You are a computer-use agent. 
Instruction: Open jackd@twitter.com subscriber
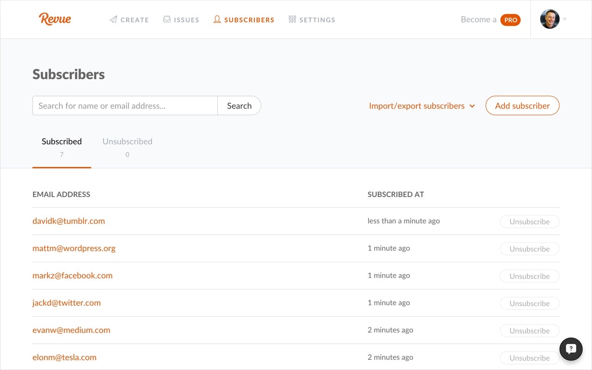67,302
